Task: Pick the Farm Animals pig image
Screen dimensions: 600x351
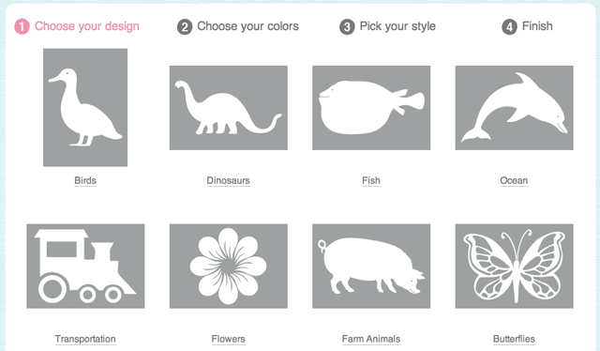Action: point(371,267)
